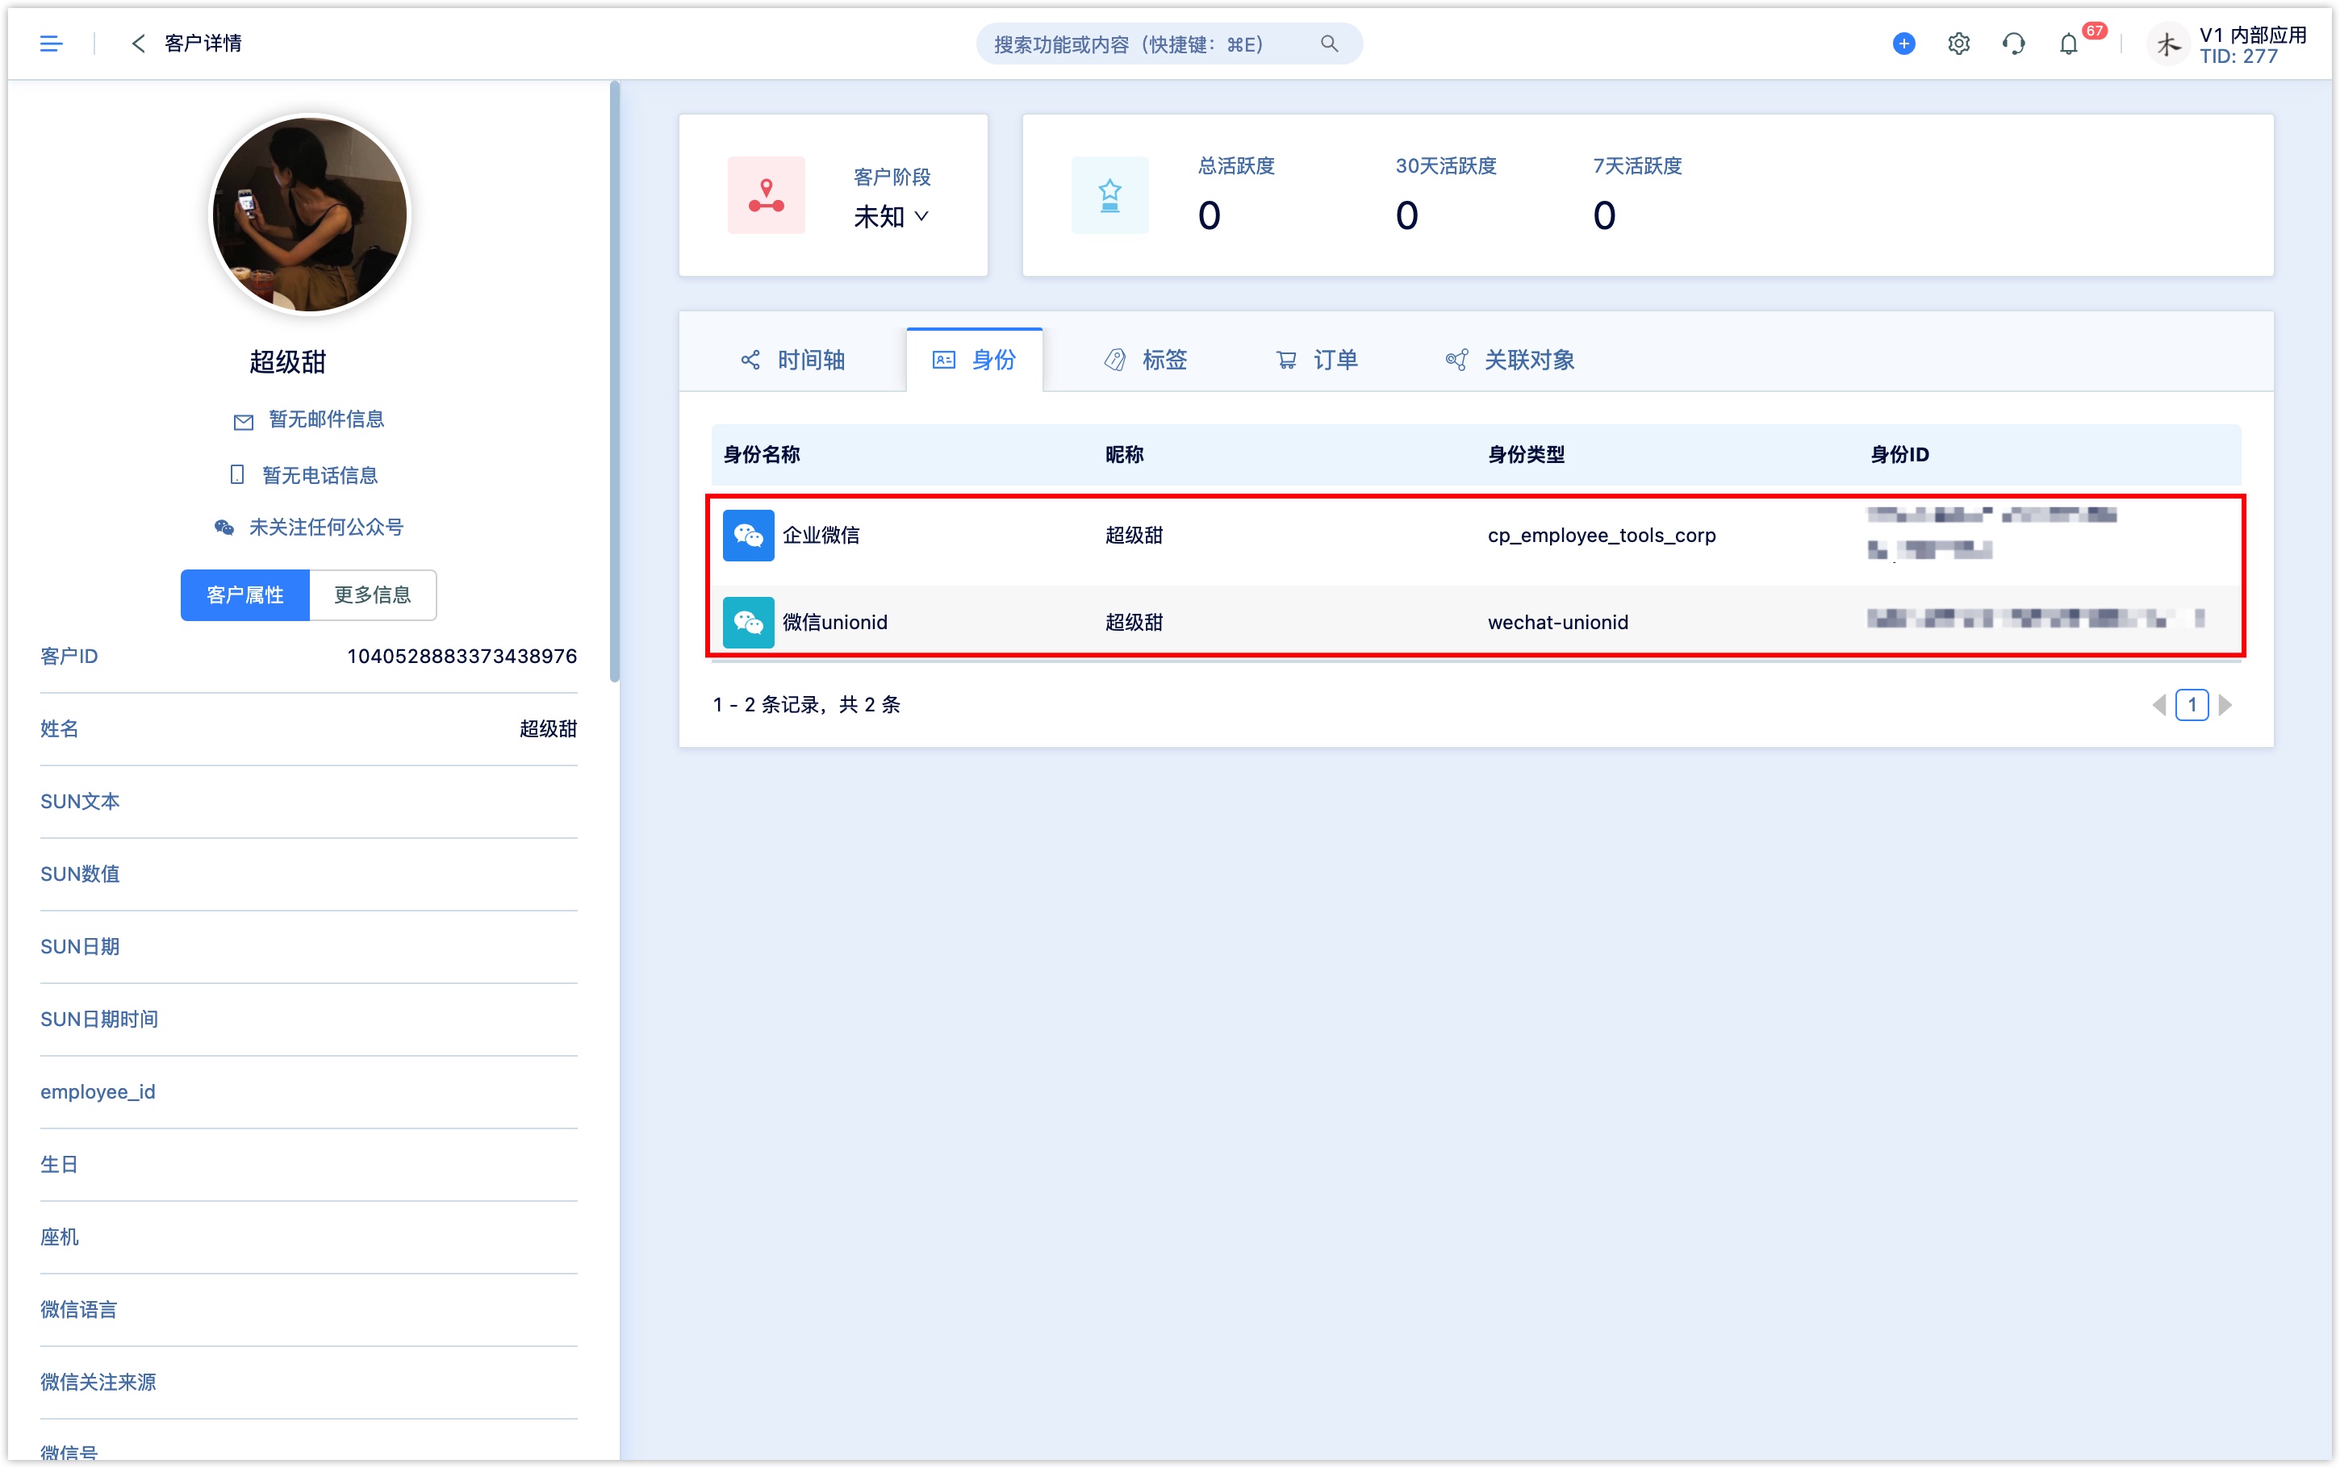Screen dimensions: 2340x1468
Task: Click cp_employee_tools_corp identity type cell
Action: [1601, 535]
